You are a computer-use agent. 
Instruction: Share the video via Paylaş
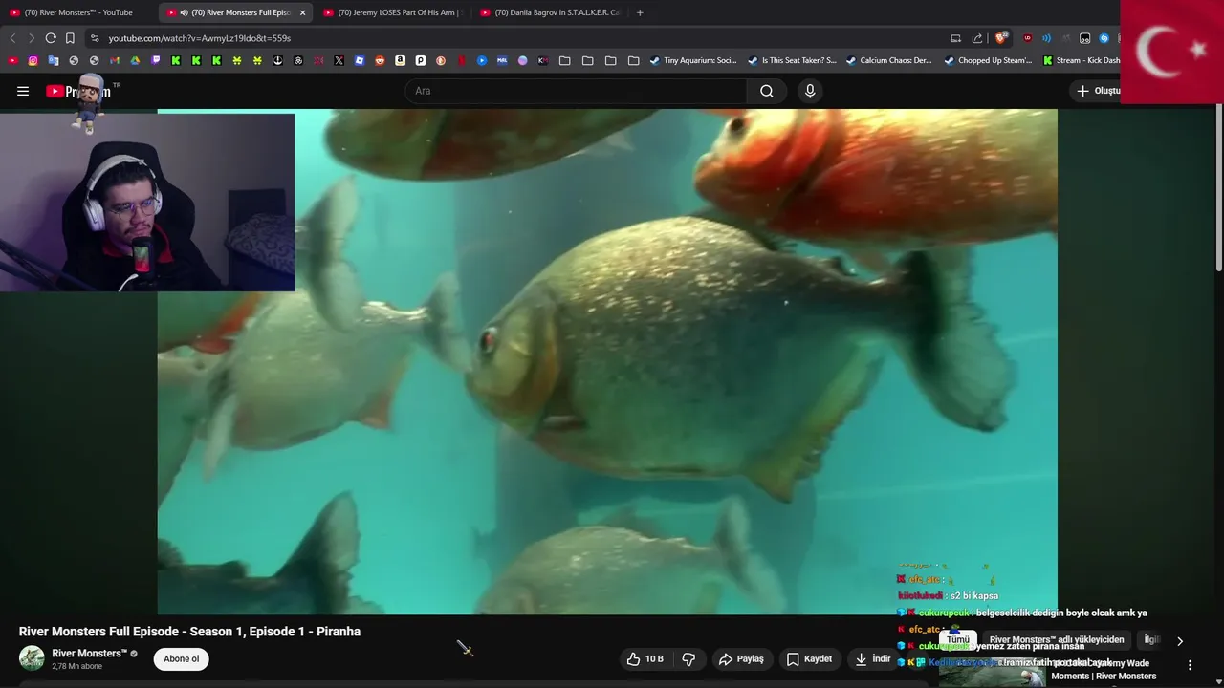(741, 658)
